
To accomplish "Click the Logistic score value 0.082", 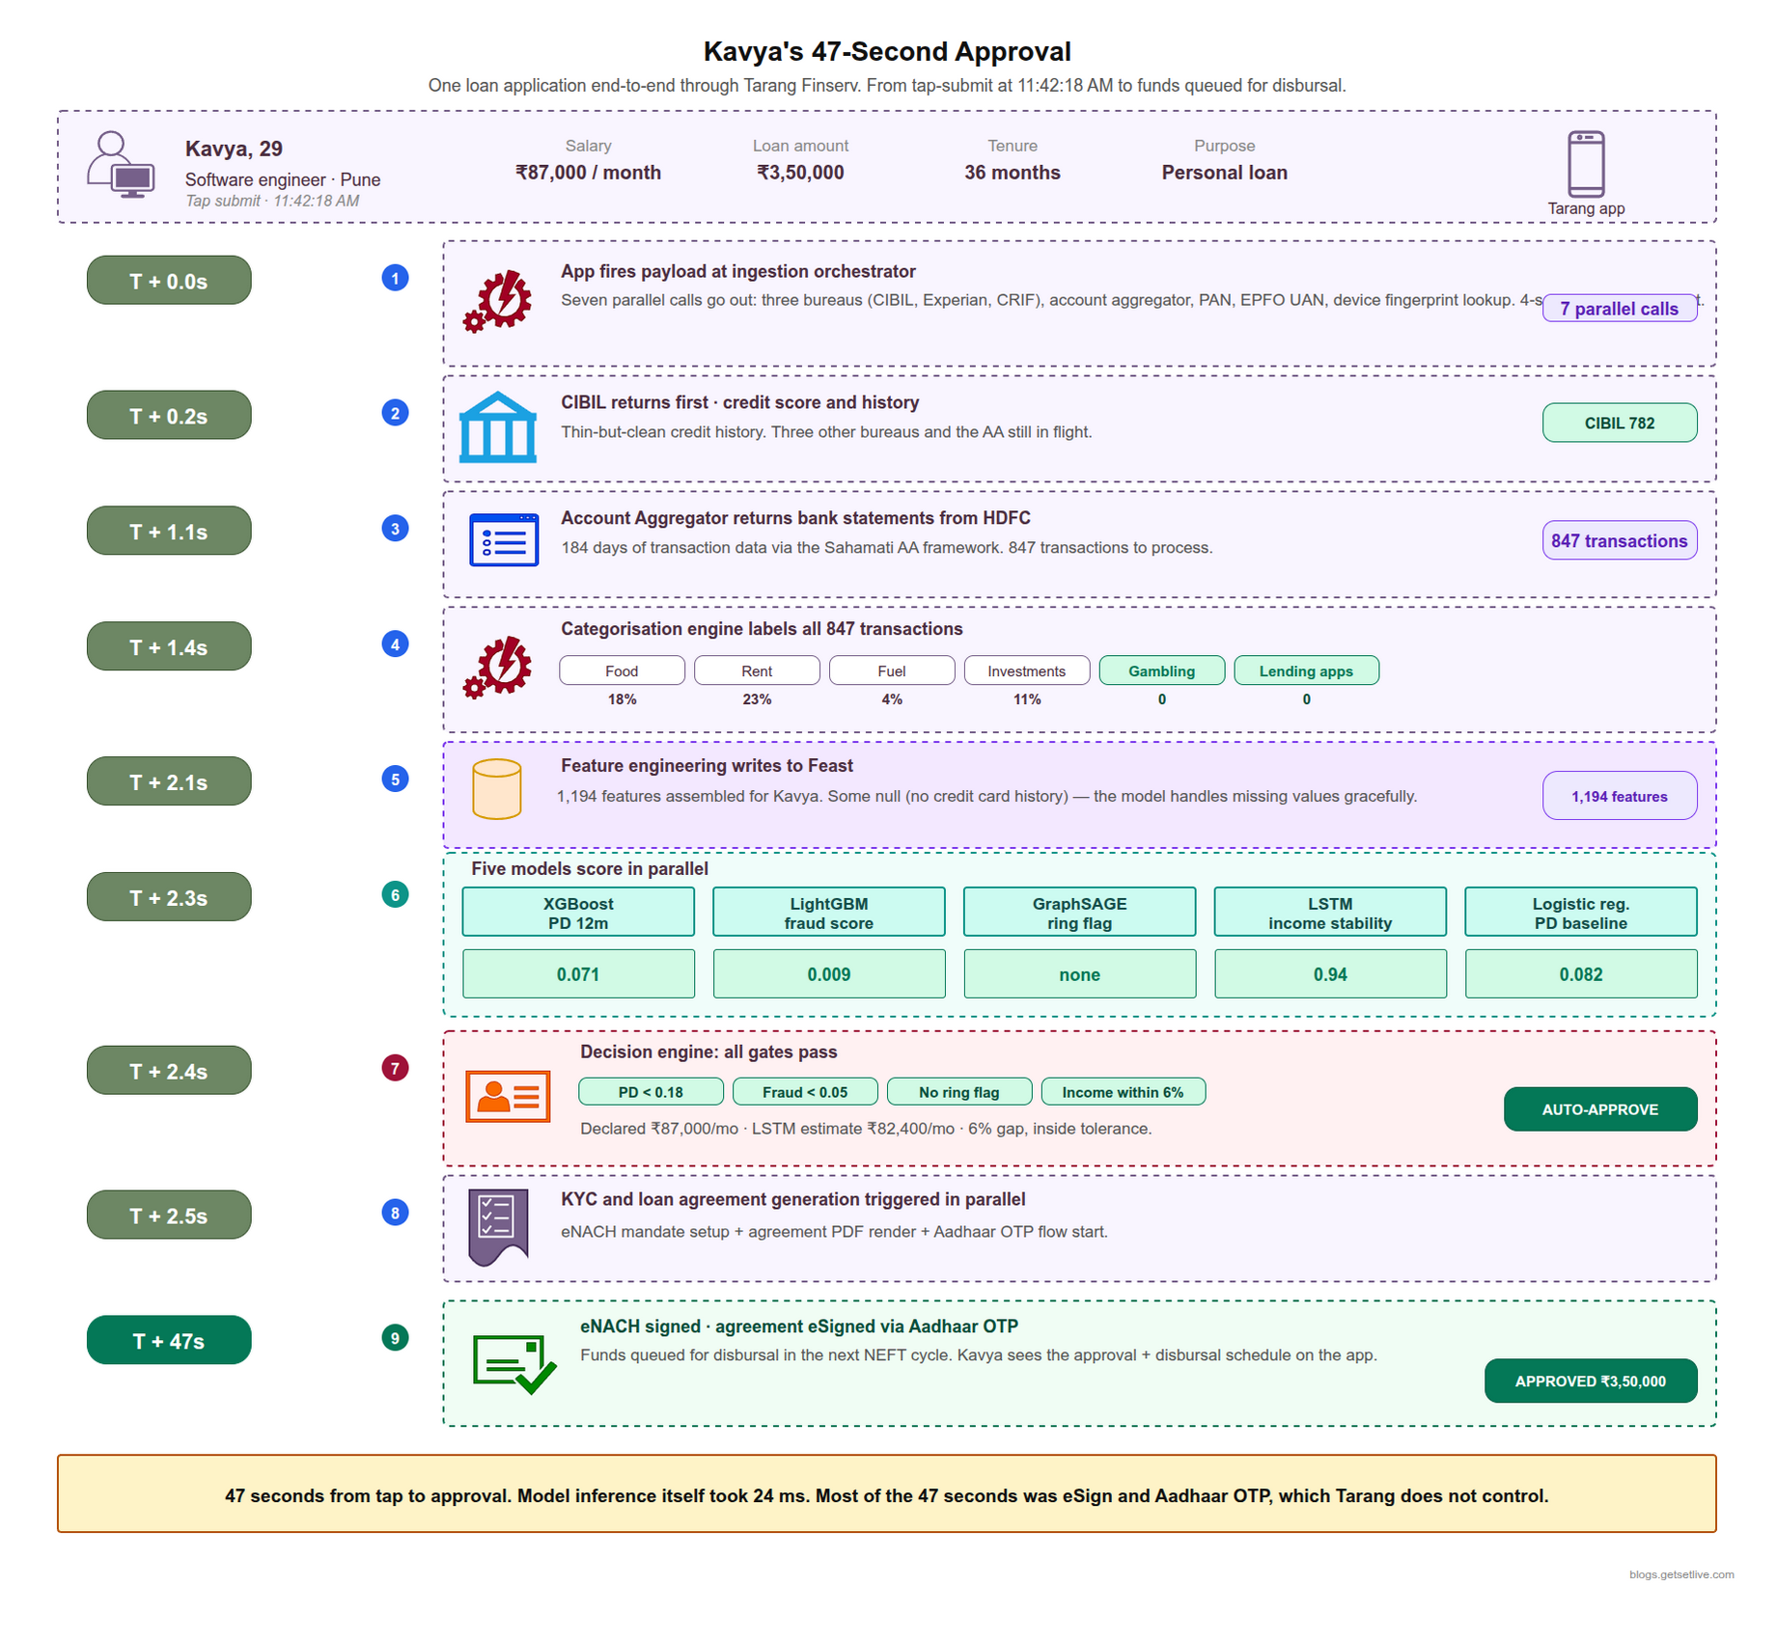I will click(x=1581, y=974).
